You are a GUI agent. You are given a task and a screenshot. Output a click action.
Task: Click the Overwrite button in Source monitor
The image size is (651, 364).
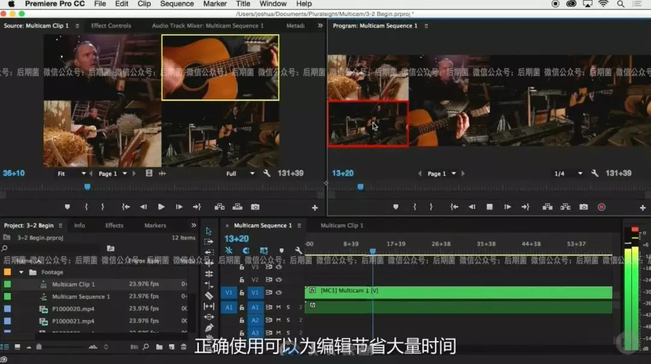[x=237, y=207]
